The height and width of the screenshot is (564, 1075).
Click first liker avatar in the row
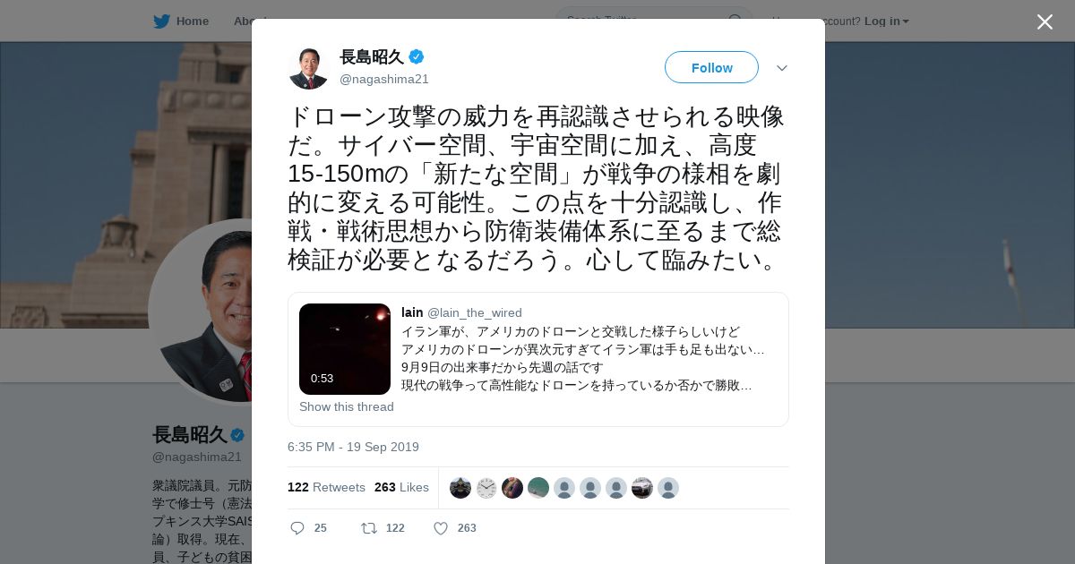tap(460, 488)
